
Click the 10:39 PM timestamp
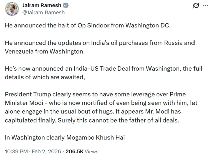(16, 151)
